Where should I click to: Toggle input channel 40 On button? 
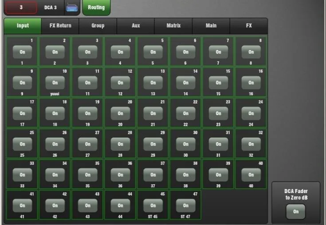coord(251,175)
